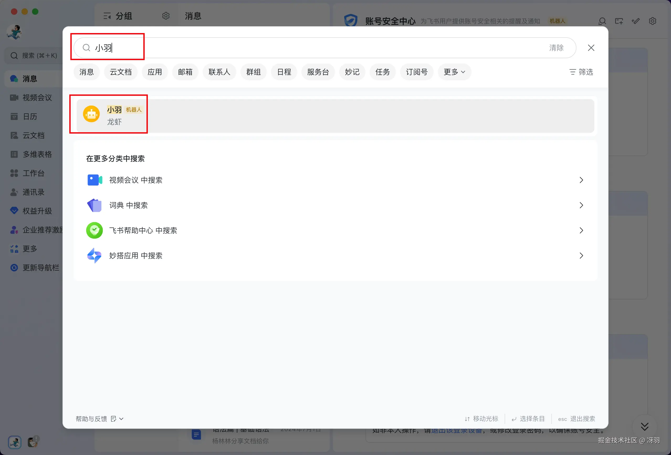Open the 筛选 filter options
The image size is (671, 455).
point(581,72)
